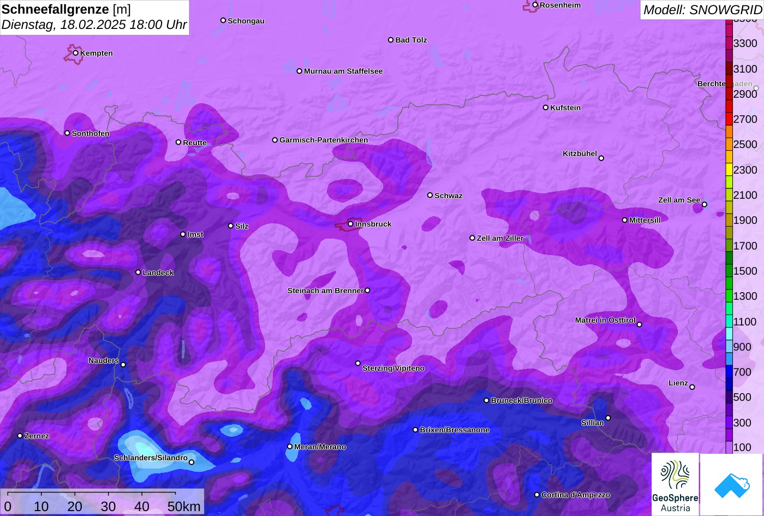Click the 50km scale bar label
764x516 pixels.
point(184,506)
